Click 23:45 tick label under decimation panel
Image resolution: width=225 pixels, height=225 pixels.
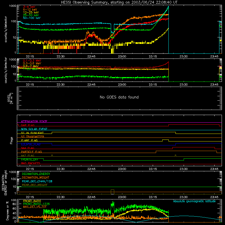click(214, 197)
